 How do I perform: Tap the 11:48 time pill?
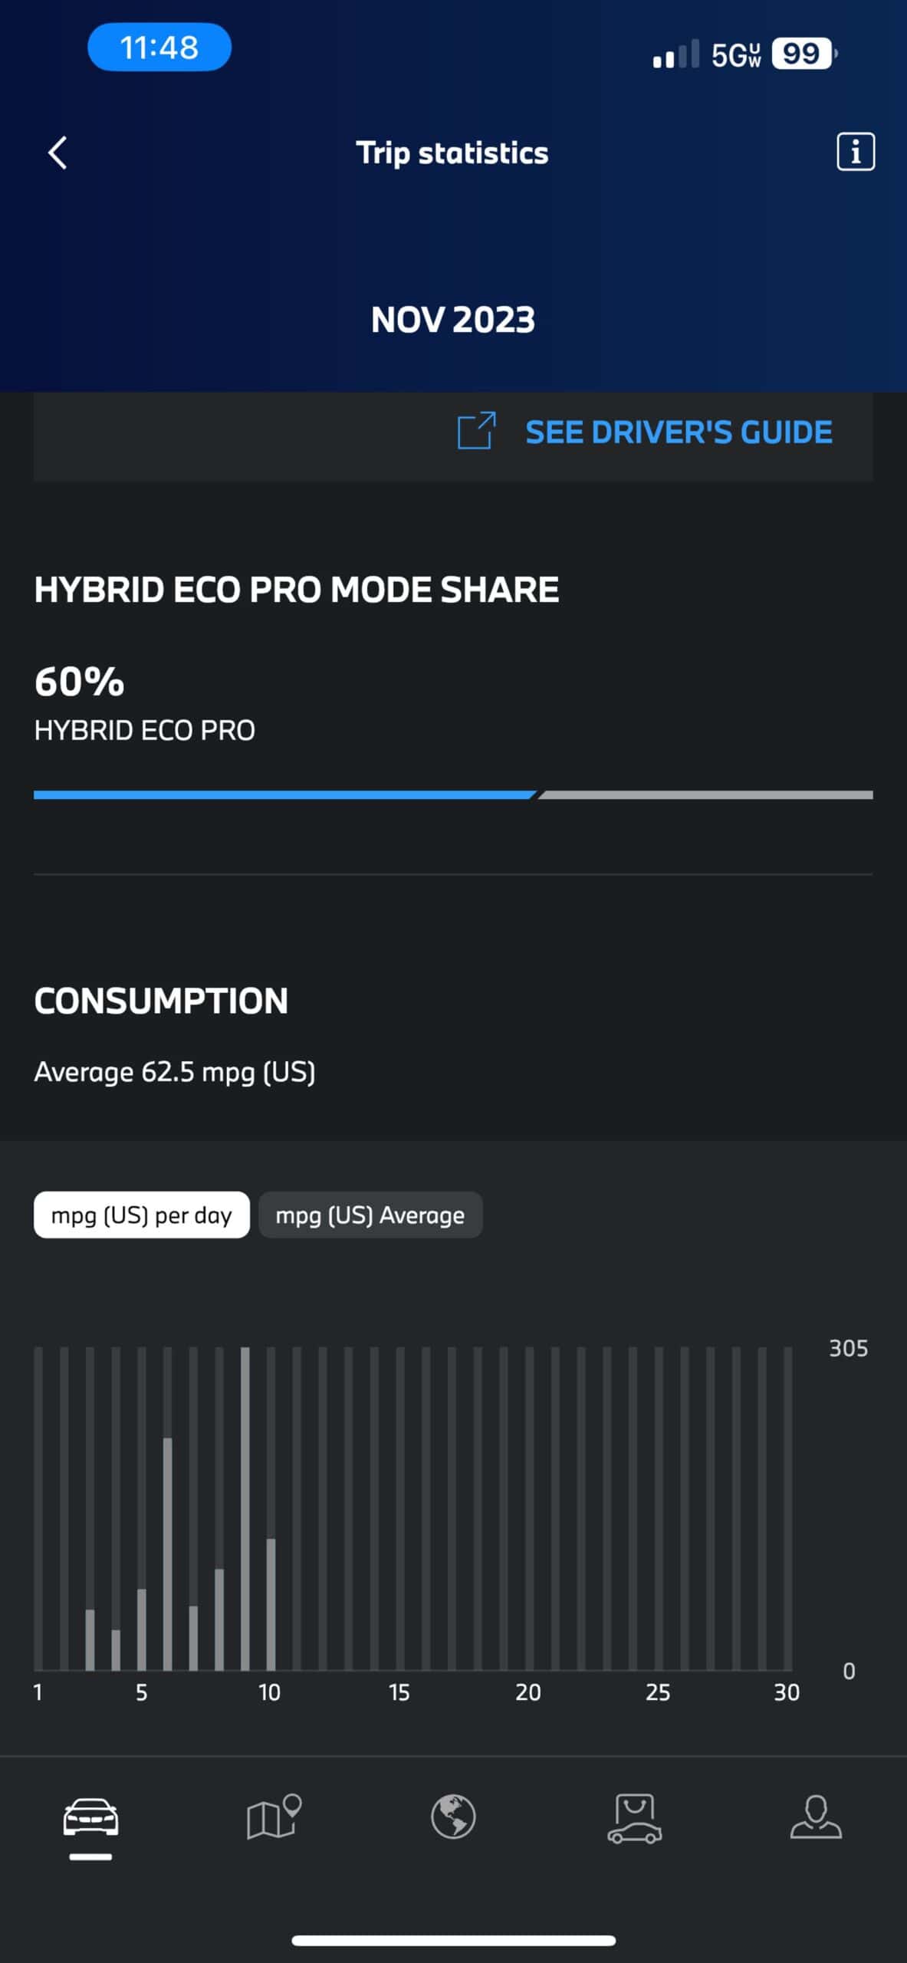point(159,48)
